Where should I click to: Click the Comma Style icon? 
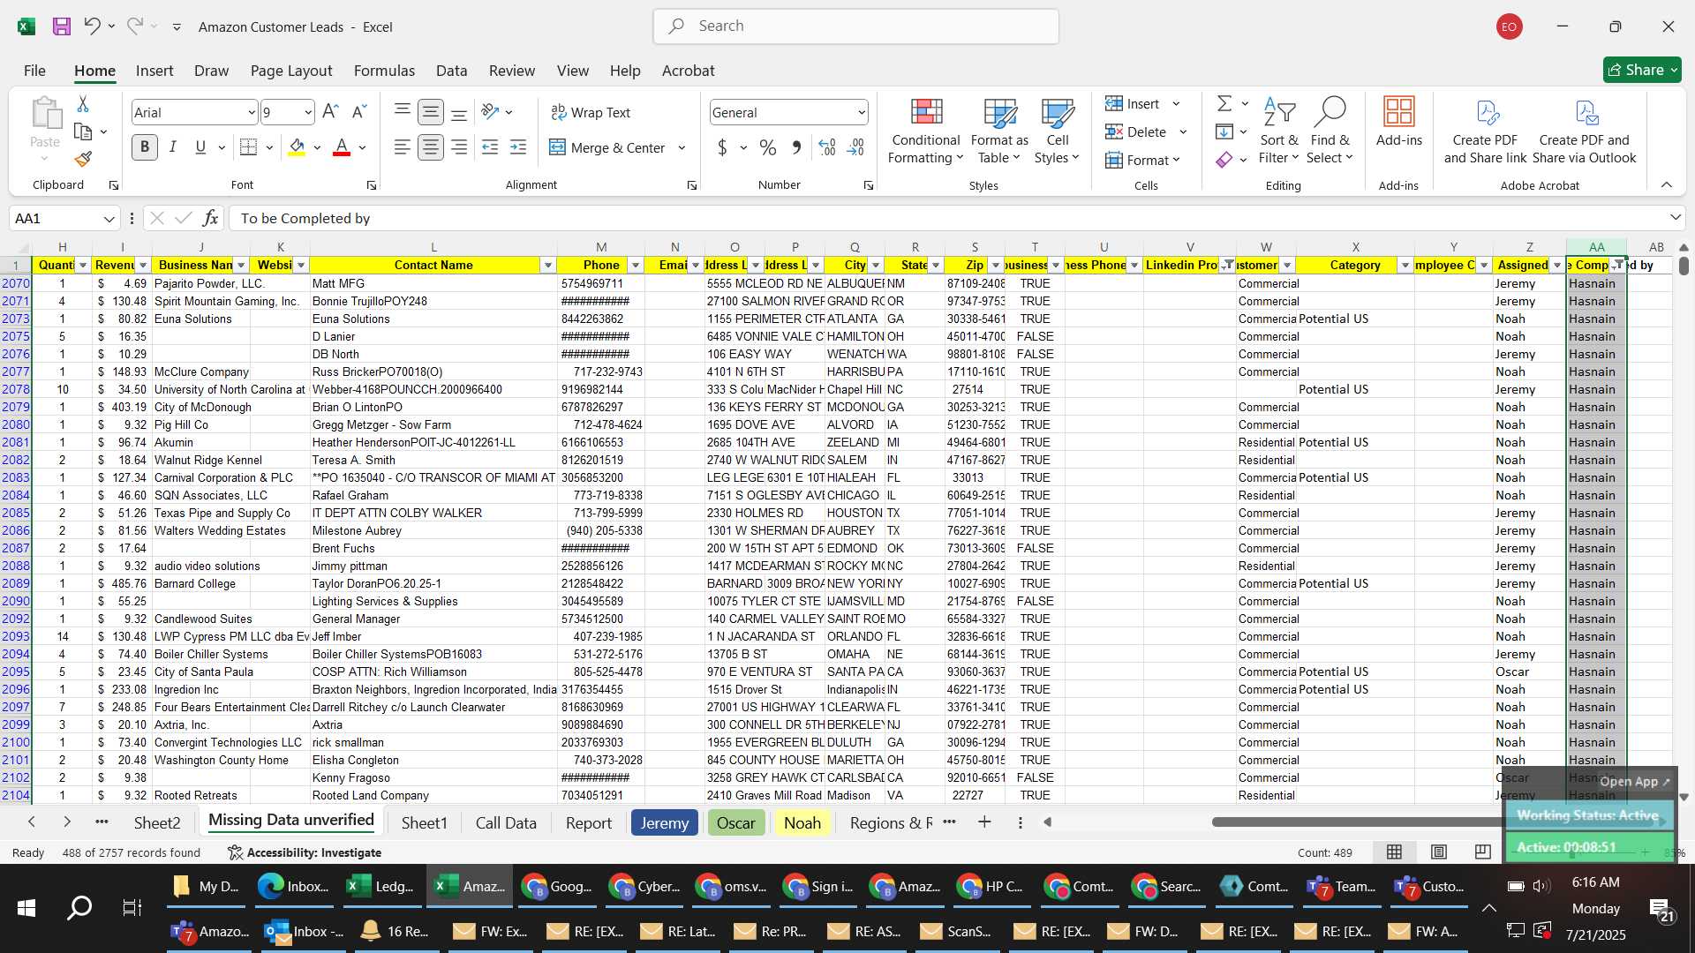[796, 147]
